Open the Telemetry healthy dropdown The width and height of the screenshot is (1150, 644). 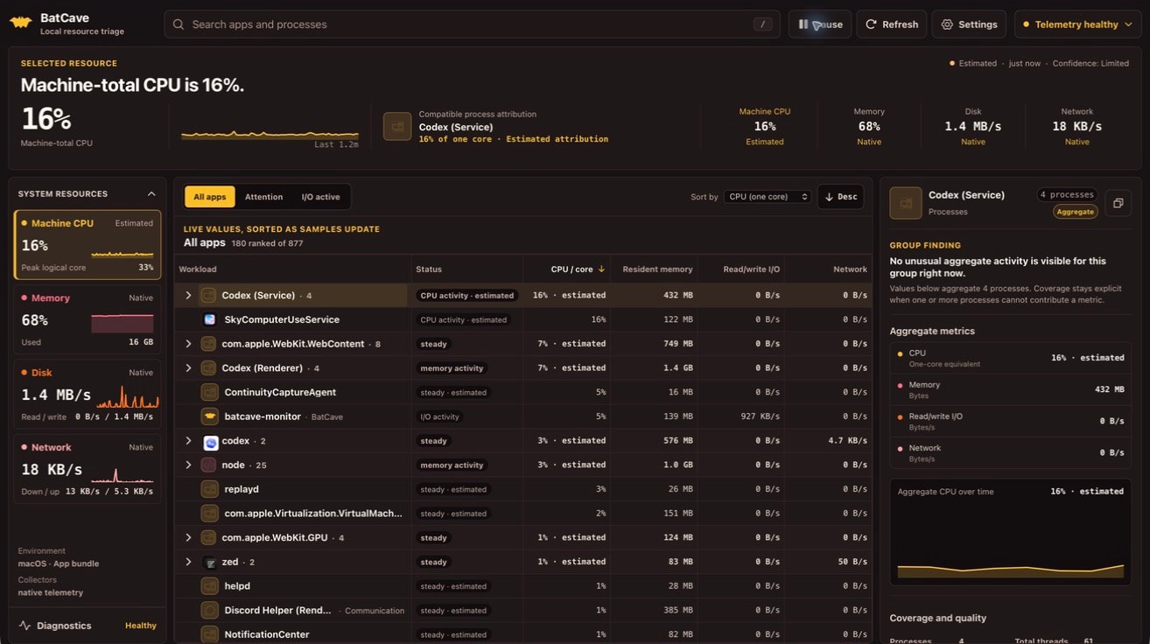click(x=1076, y=24)
